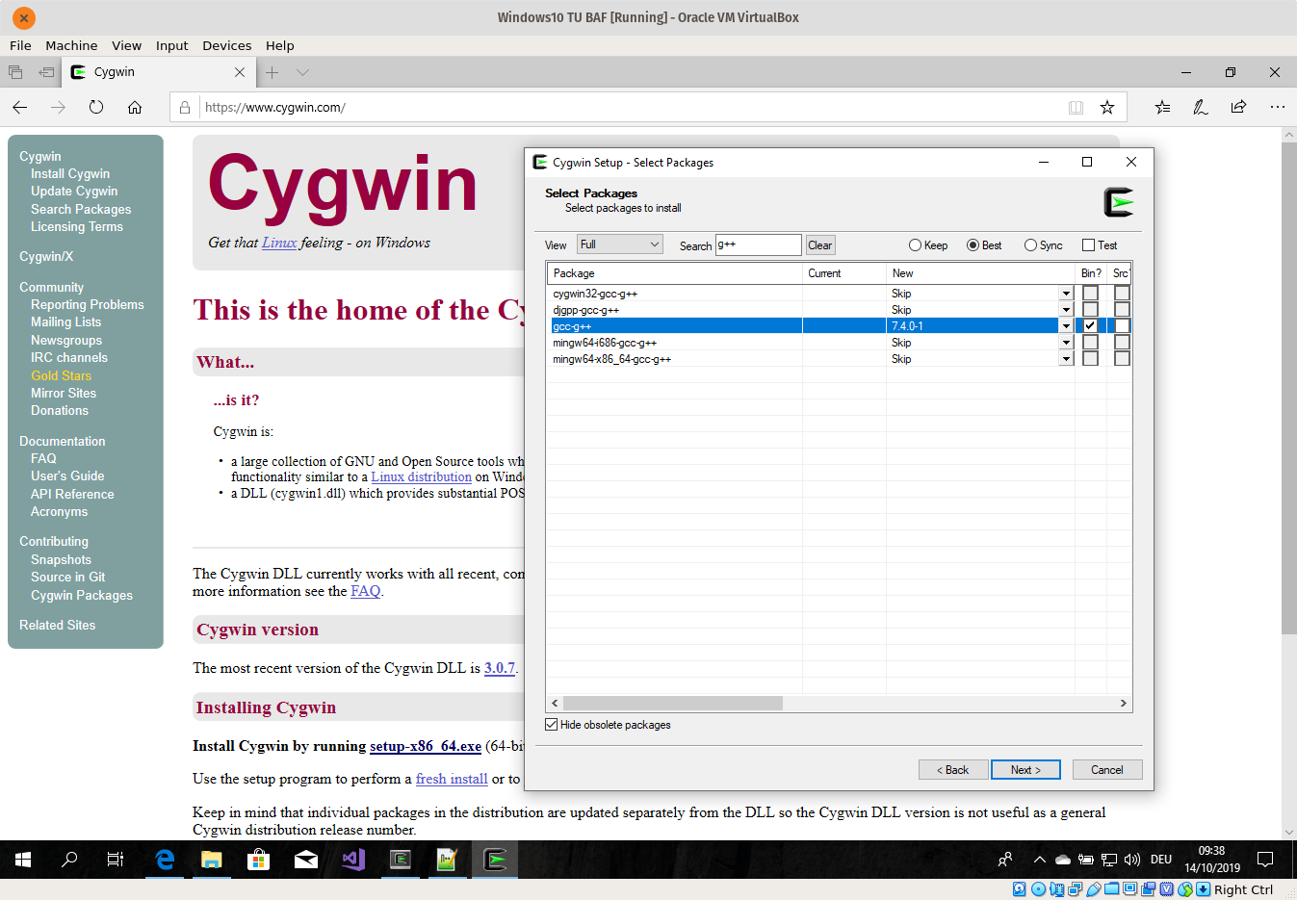Open the Search Packages sidebar link

pos(81,209)
